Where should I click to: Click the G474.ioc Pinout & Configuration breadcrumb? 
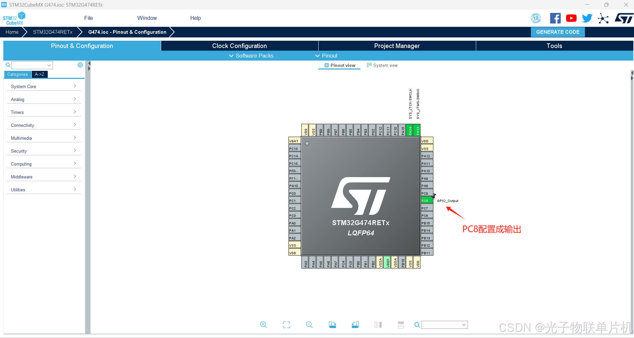tap(127, 32)
